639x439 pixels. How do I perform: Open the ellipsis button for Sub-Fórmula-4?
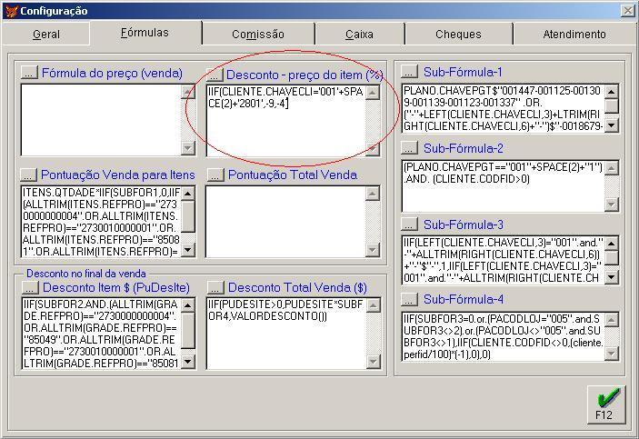pyautogui.click(x=409, y=299)
